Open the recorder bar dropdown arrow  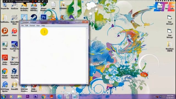[4, 1]
